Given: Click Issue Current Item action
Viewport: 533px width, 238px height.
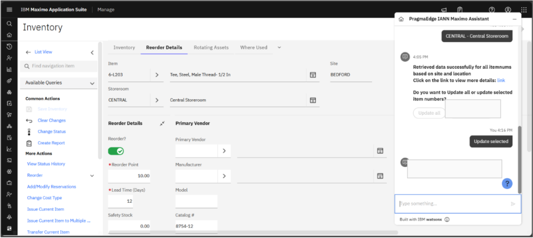Looking at the screenshot, I should 46,209.
